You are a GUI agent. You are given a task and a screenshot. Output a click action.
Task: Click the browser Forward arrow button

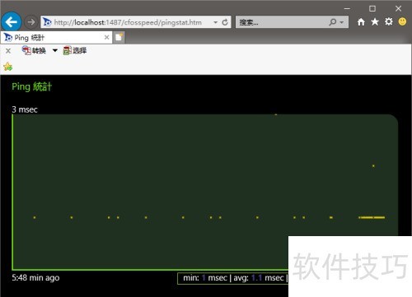click(x=30, y=22)
